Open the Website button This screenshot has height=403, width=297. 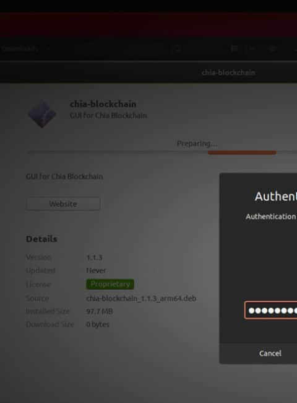[63, 204]
